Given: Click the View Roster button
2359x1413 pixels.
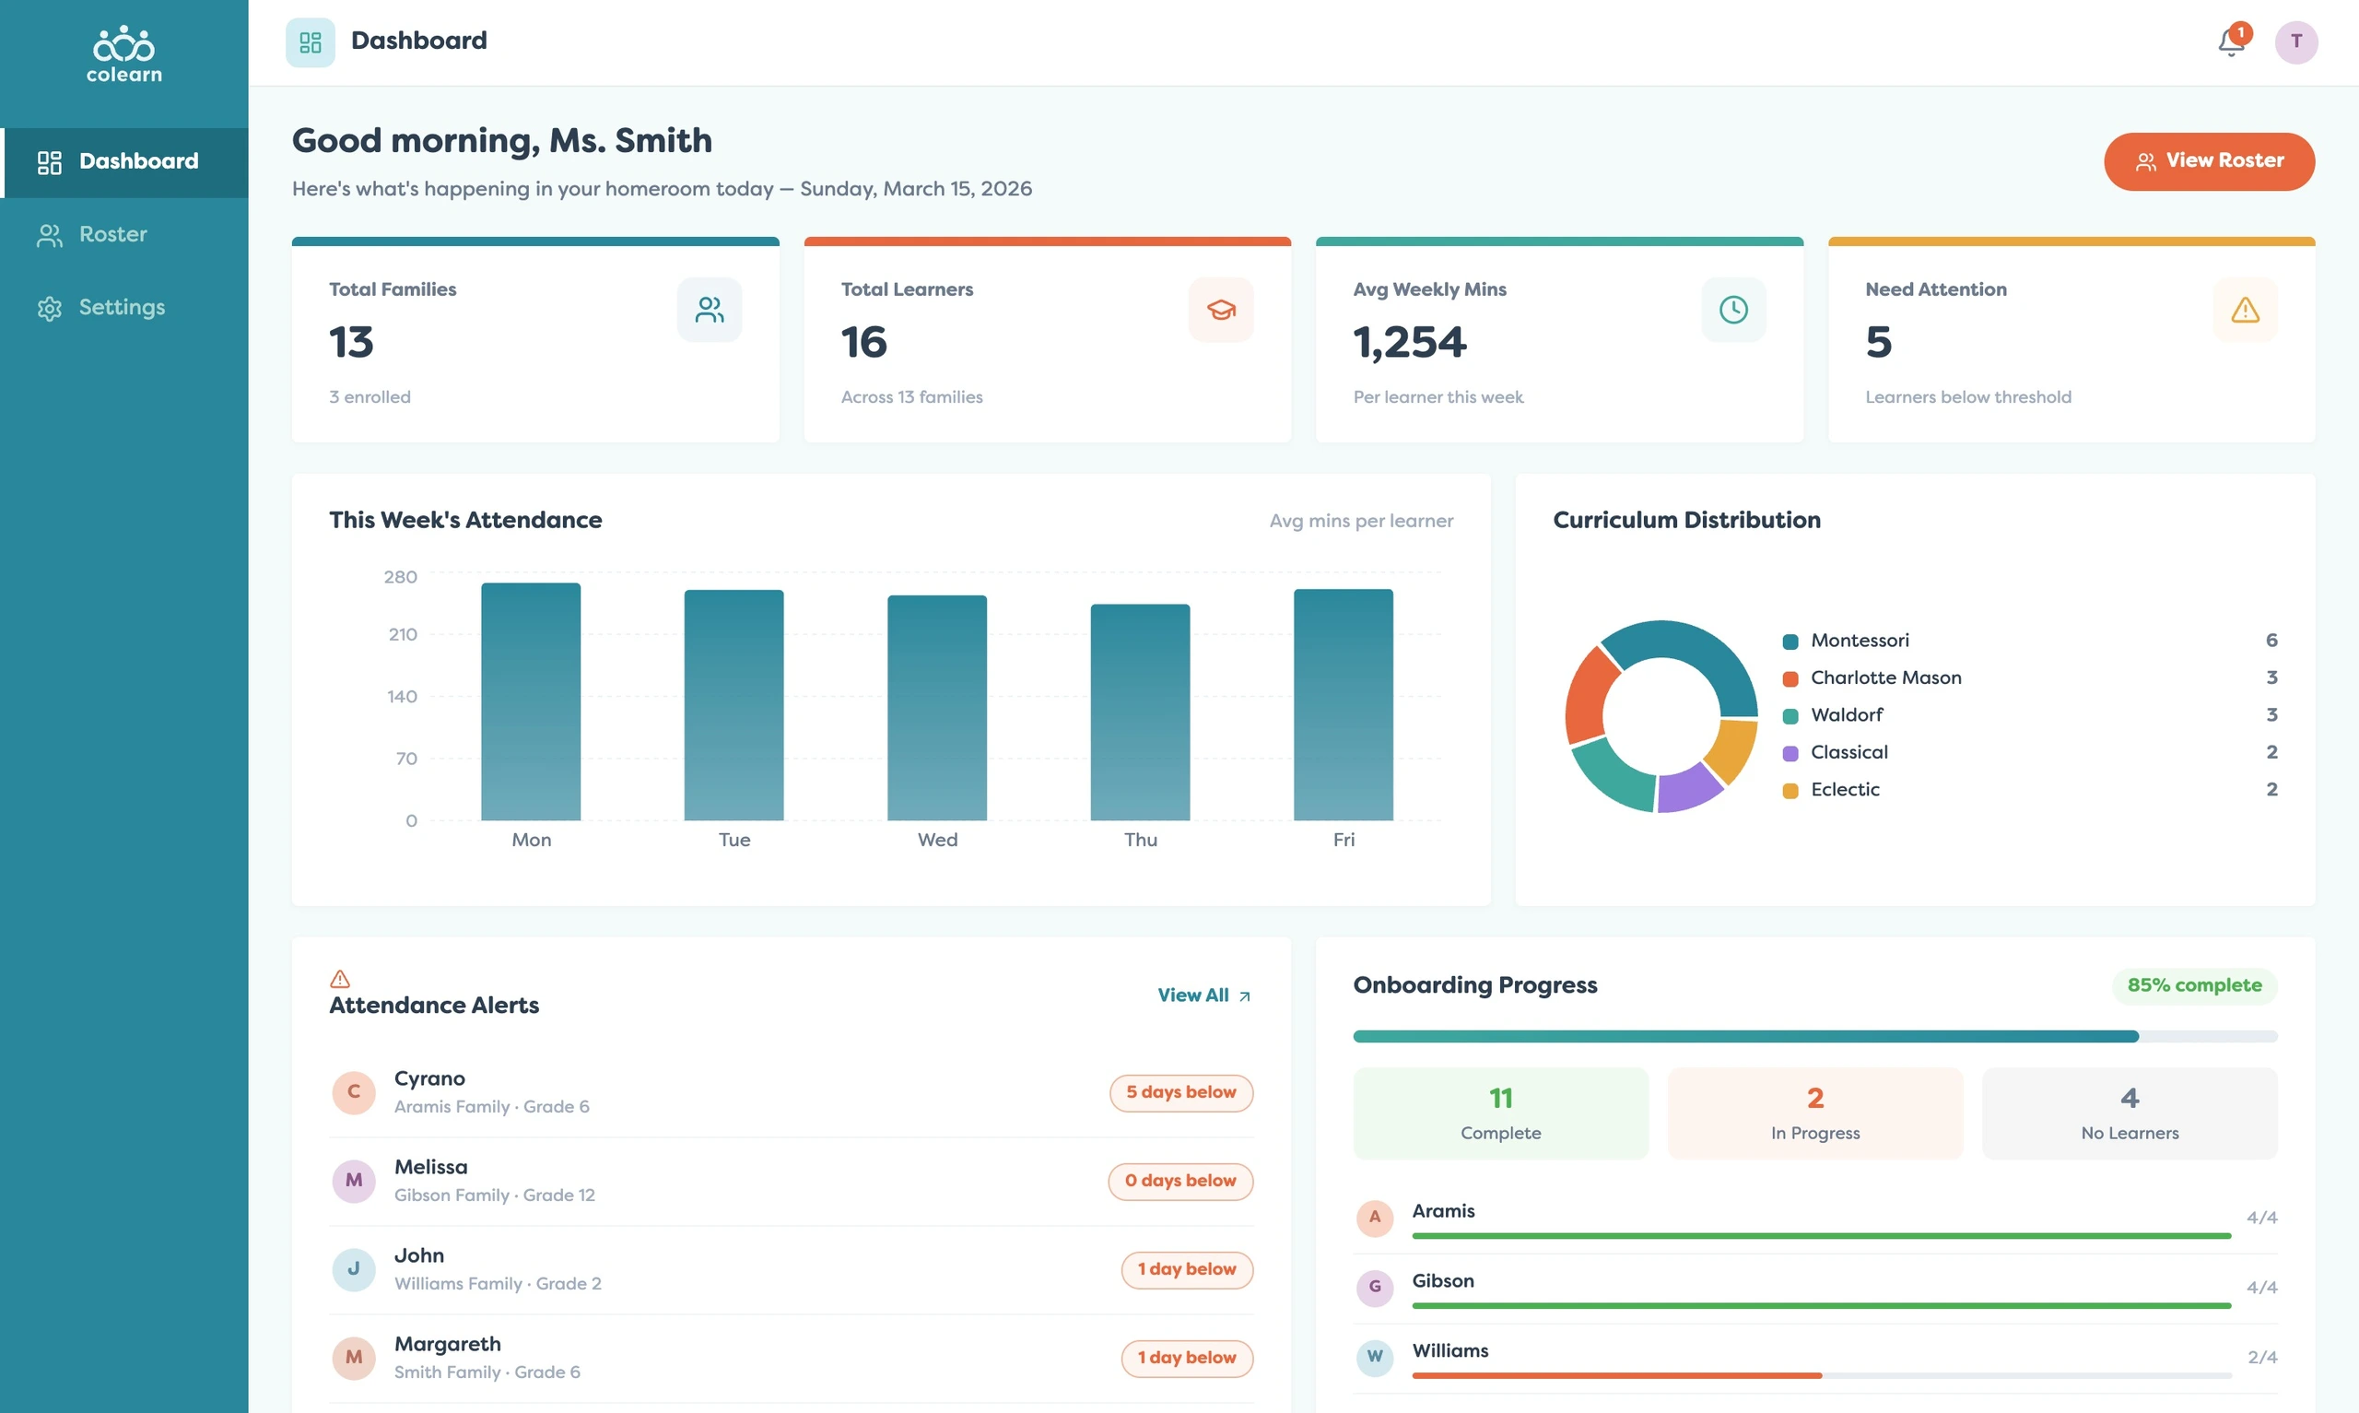Looking at the screenshot, I should [x=2209, y=161].
